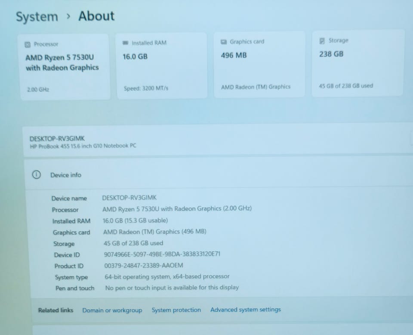Screen dimensions: 413x335
Task: Open Advanced system settings link
Action: pos(246,310)
